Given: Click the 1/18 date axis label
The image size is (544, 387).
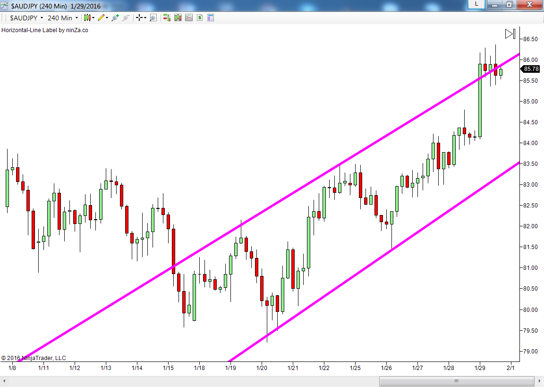Looking at the screenshot, I should (199, 368).
